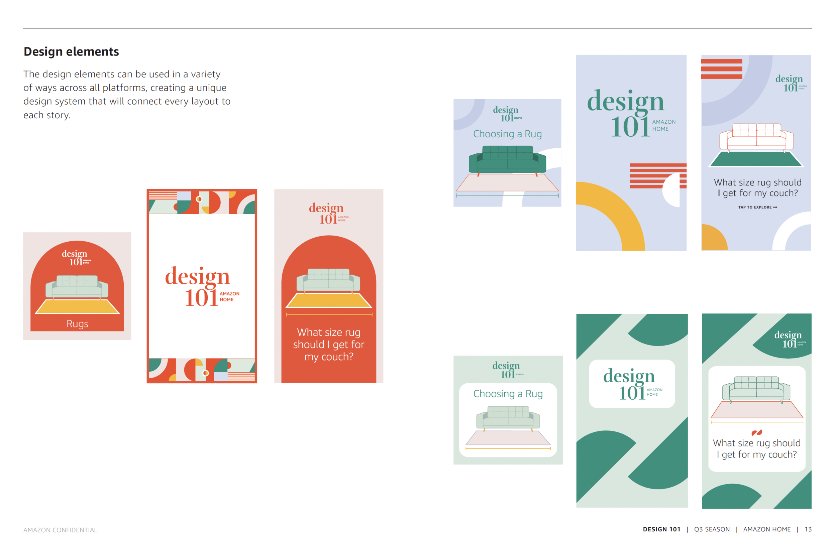Click the page number 13

808,529
